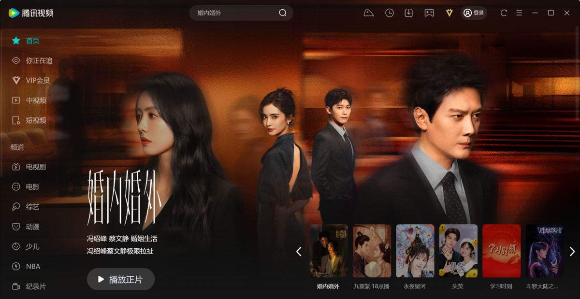Open watch history clock icon

390,13
